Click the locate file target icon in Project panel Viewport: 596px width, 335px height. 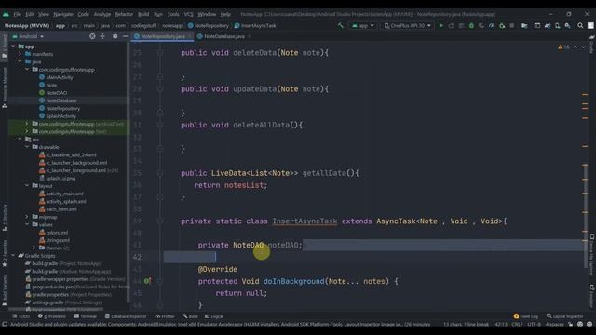(92, 36)
